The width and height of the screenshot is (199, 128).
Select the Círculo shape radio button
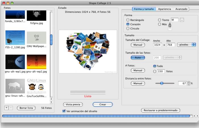click(128, 28)
